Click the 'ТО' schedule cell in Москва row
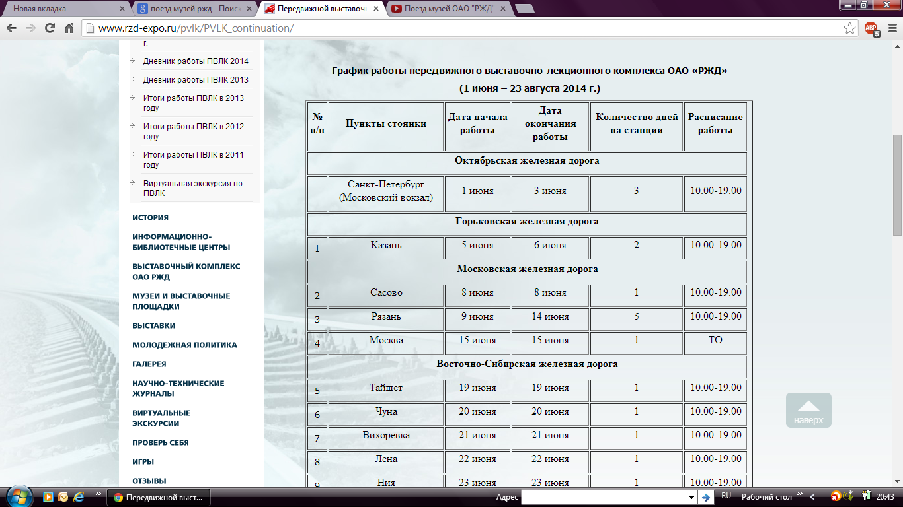The width and height of the screenshot is (903, 507). pos(715,343)
